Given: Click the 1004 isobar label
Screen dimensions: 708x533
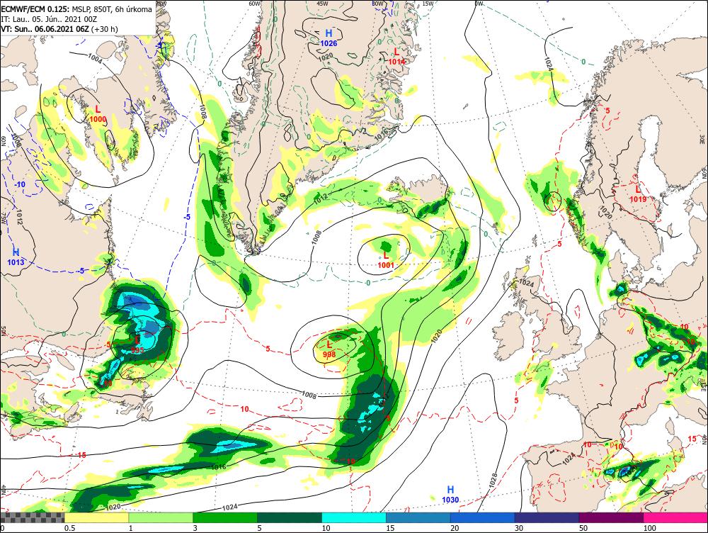Looking at the screenshot, I should pos(94,58).
